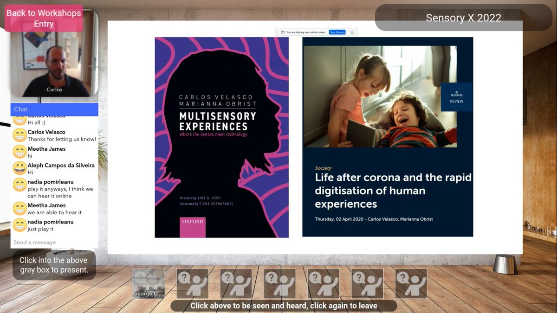
Task: Click the BI Business Review badge
Action: point(456,97)
